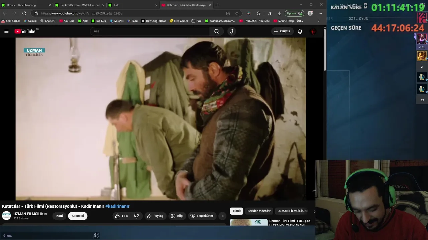
Task: Open Free Games bookmark
Action: [179, 21]
